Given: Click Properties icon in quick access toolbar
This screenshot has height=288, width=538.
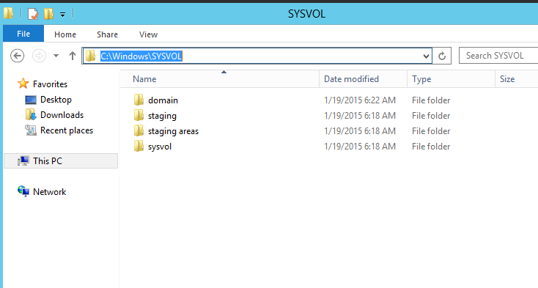Looking at the screenshot, I should tap(33, 14).
